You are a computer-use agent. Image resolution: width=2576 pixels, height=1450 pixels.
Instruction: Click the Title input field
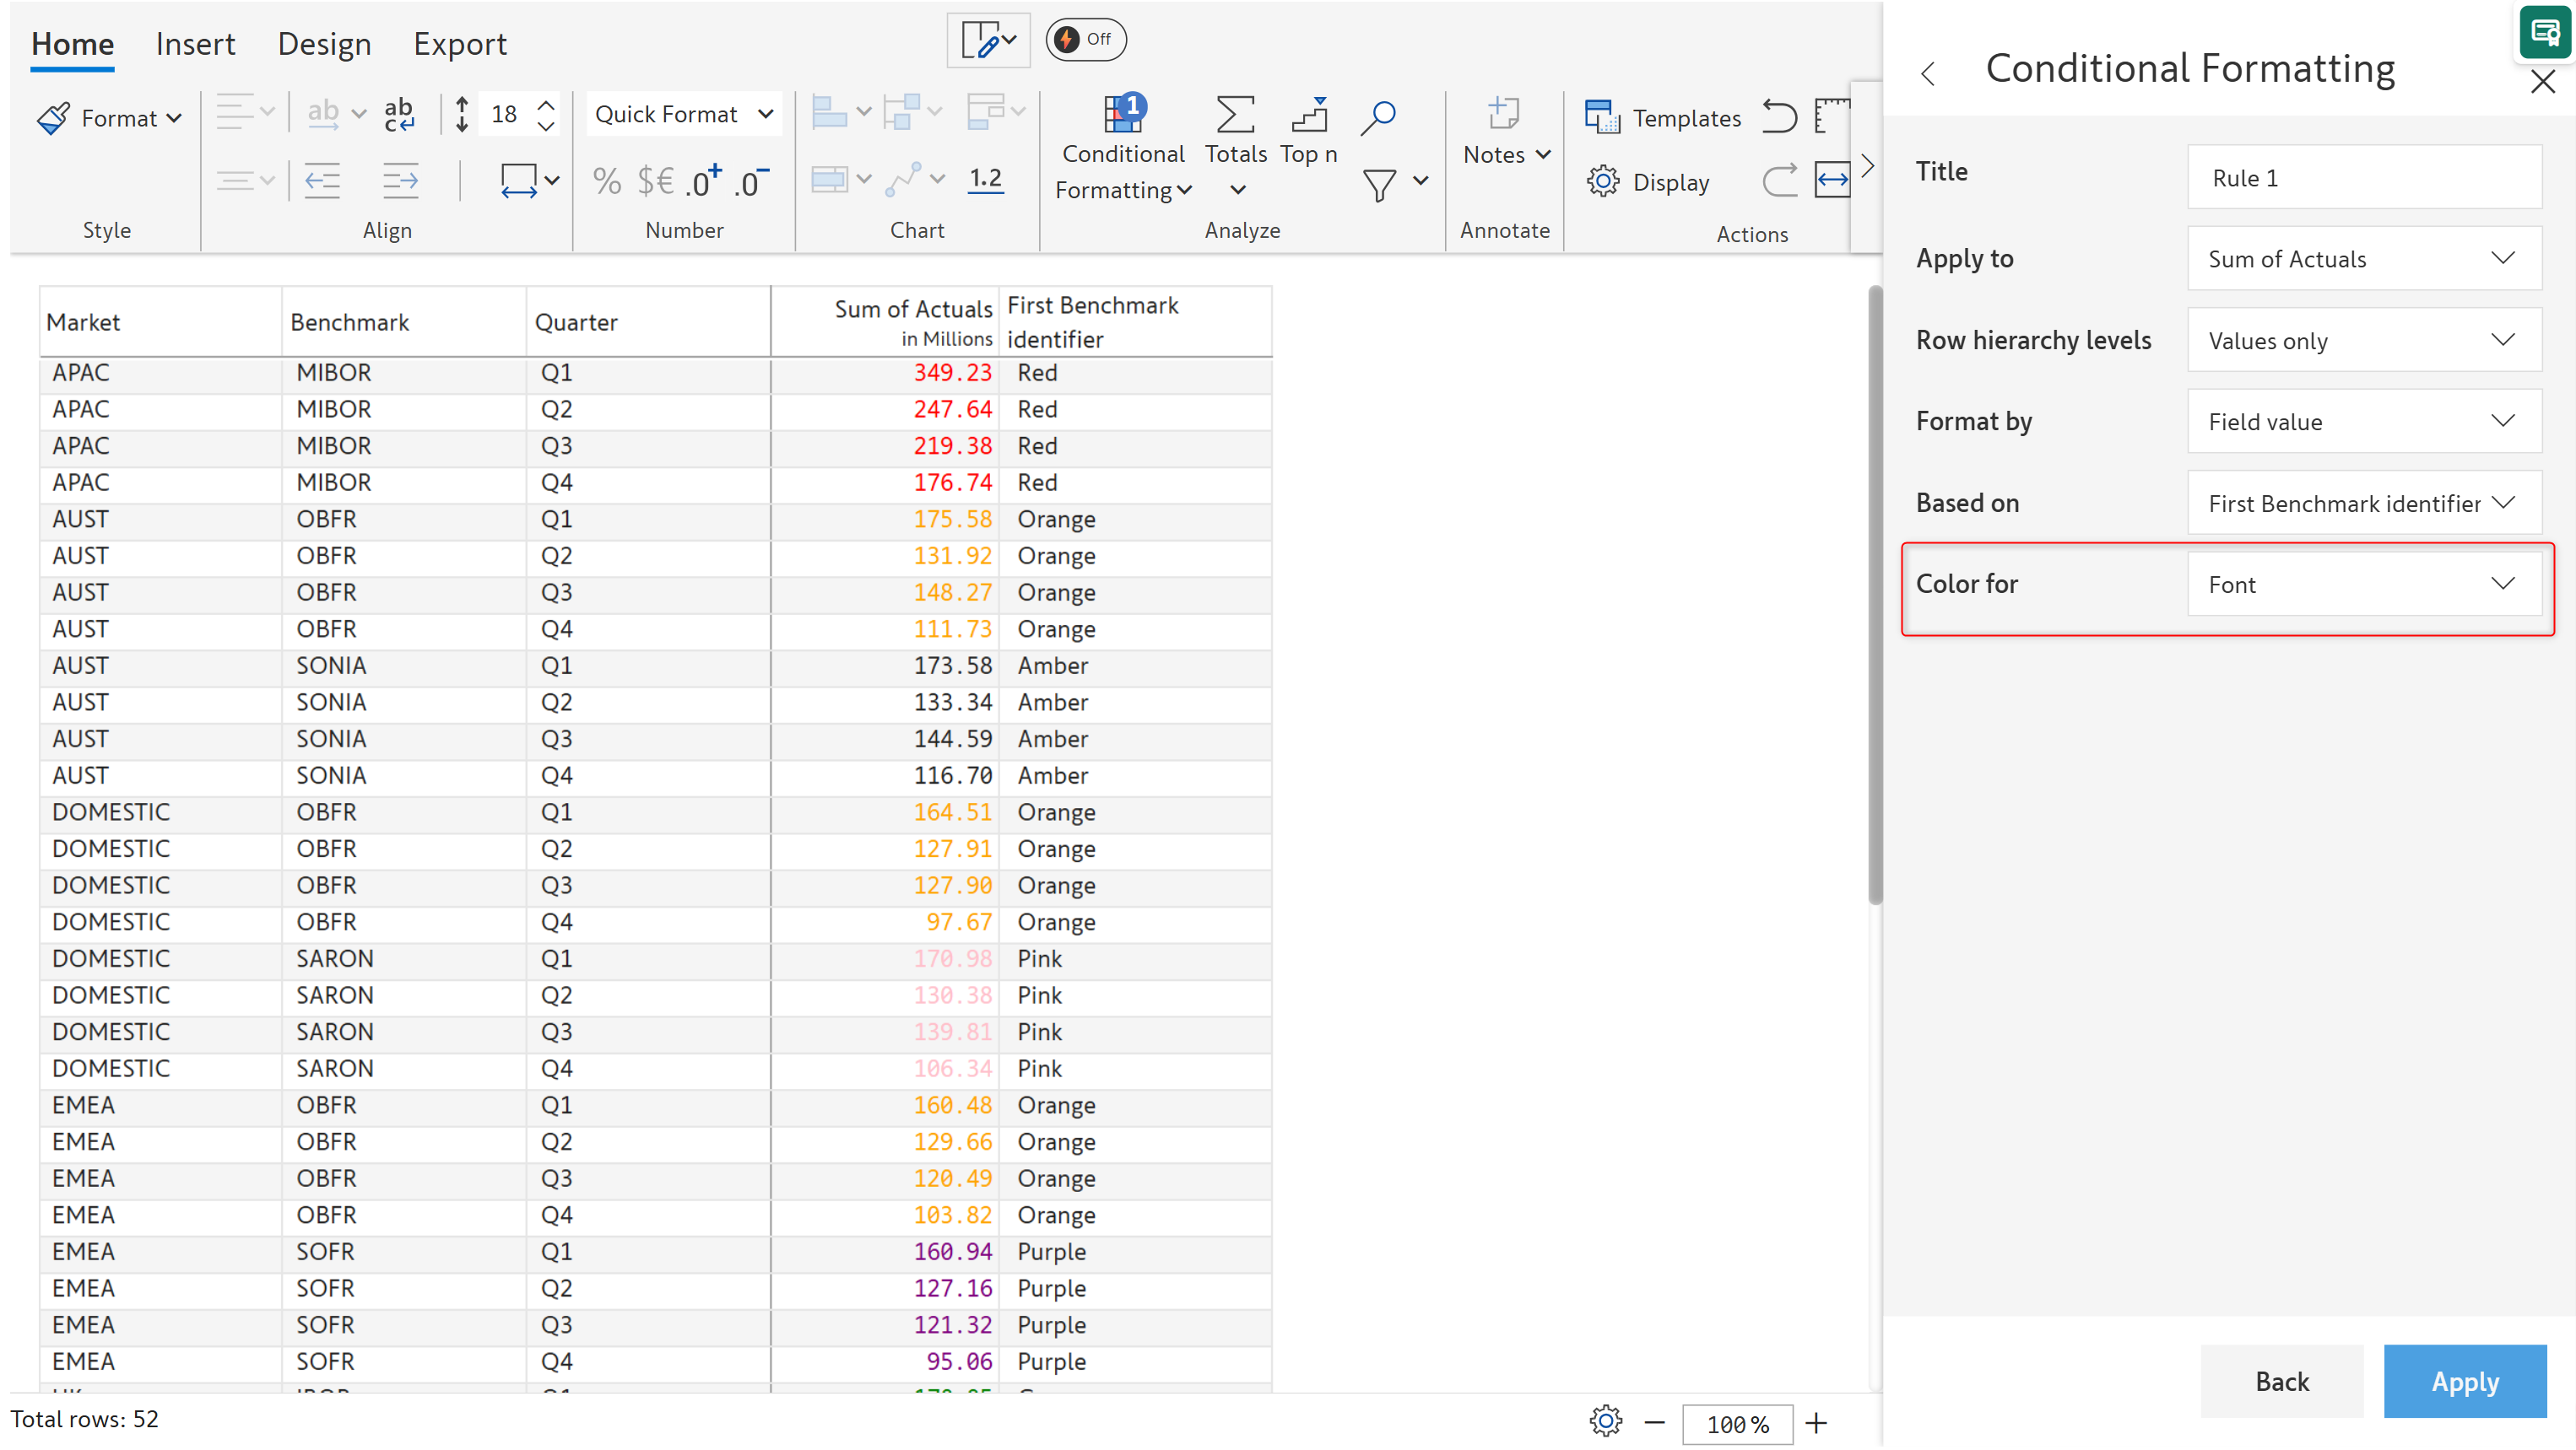(x=2363, y=178)
